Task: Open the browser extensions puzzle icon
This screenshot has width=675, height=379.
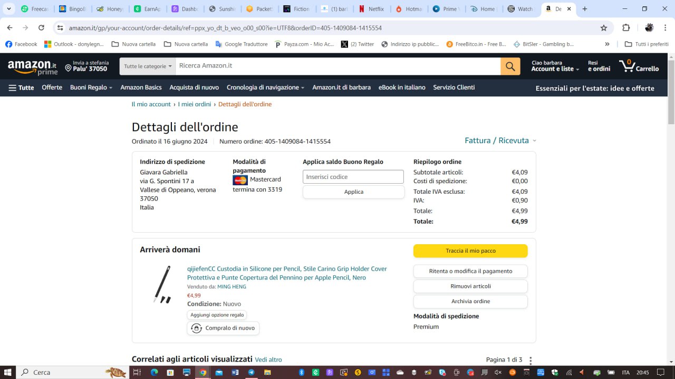Action: 626,28
